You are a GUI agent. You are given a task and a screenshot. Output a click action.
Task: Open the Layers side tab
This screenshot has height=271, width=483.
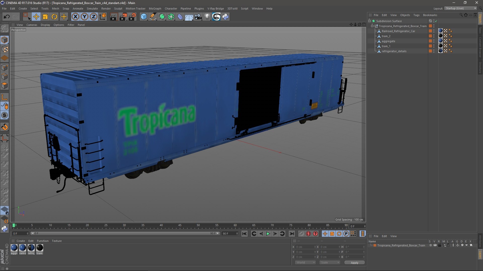[480, 255]
